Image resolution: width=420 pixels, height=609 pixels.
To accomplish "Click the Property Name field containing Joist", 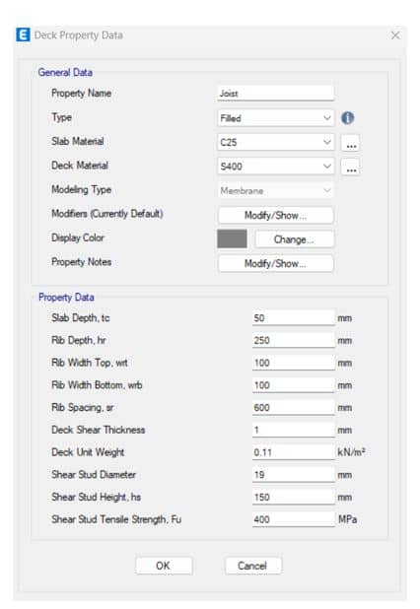I will tap(275, 94).
